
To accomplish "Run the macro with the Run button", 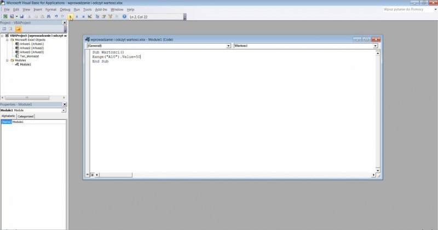I will coord(71,17).
